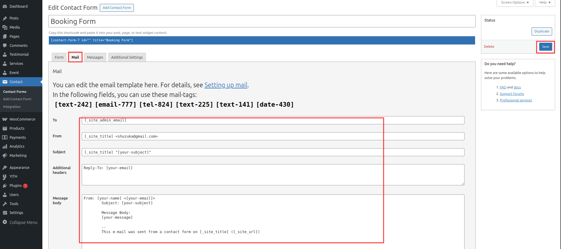The height and width of the screenshot is (249, 561).
Task: Switch to the Additional Settings tab
Action: 127,57
